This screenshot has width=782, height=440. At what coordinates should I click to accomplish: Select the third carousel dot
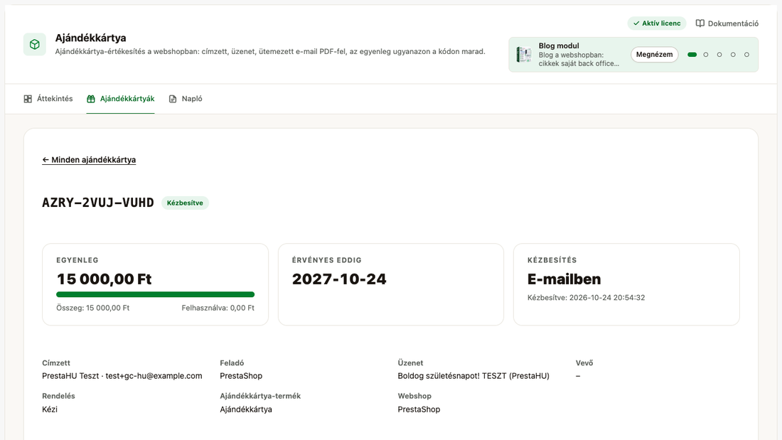click(719, 55)
